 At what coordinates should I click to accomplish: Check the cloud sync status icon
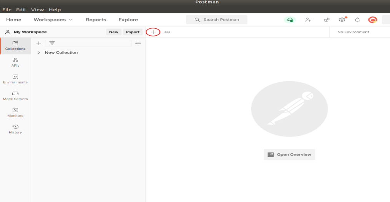click(290, 20)
